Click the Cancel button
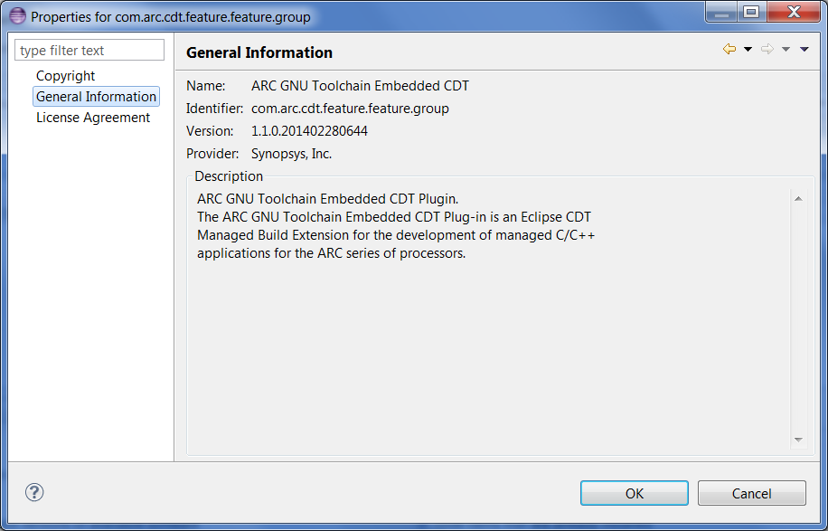The image size is (828, 531). (x=751, y=494)
